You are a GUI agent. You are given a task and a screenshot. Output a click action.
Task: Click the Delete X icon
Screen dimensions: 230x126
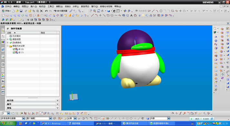click(42, 11)
